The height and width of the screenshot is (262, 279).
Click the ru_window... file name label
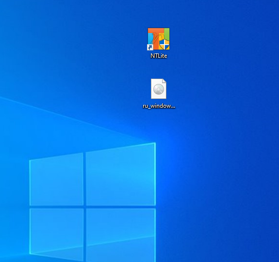pos(159,106)
